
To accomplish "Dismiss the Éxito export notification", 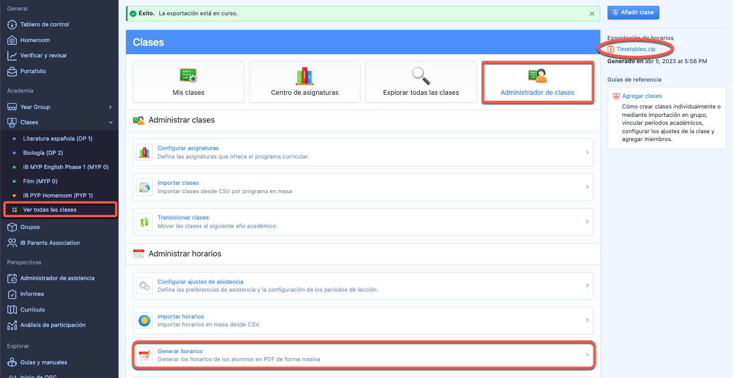I will click(592, 14).
